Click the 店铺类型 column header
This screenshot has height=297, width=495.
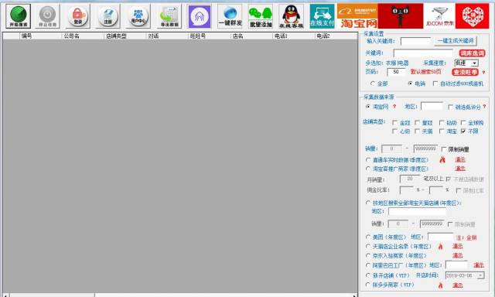pyautogui.click(x=116, y=36)
